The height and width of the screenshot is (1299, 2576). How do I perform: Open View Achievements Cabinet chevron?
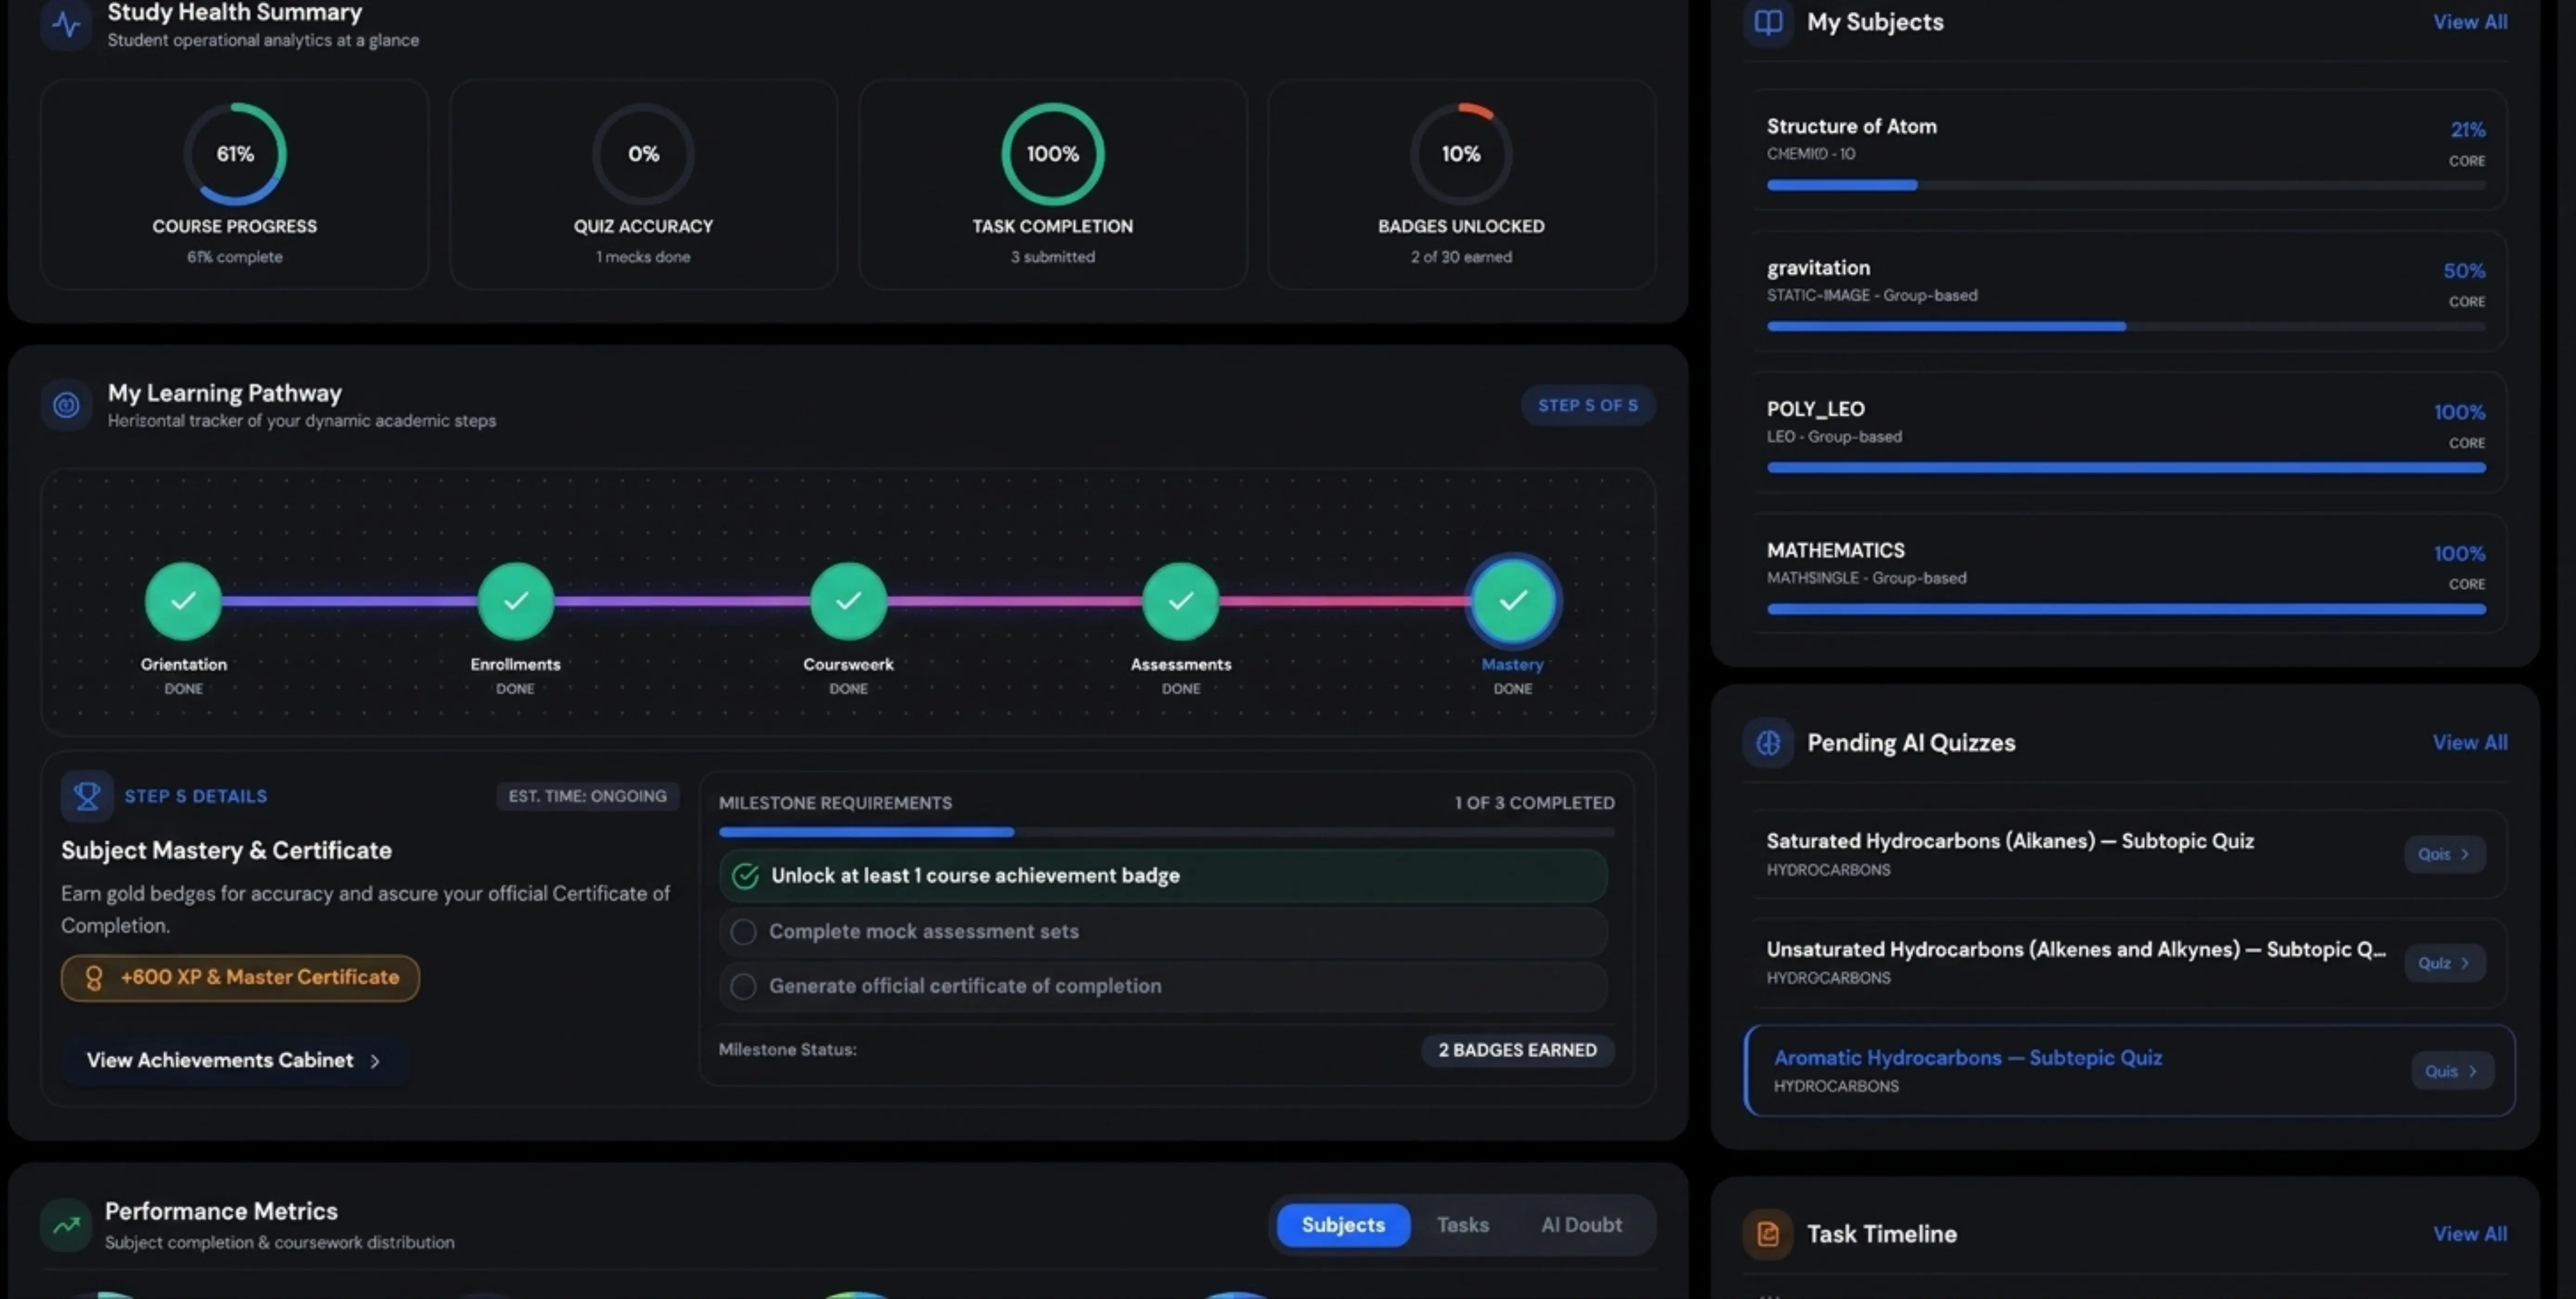(375, 1061)
